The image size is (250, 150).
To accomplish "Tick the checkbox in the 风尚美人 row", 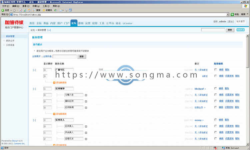I will tap(216, 132).
